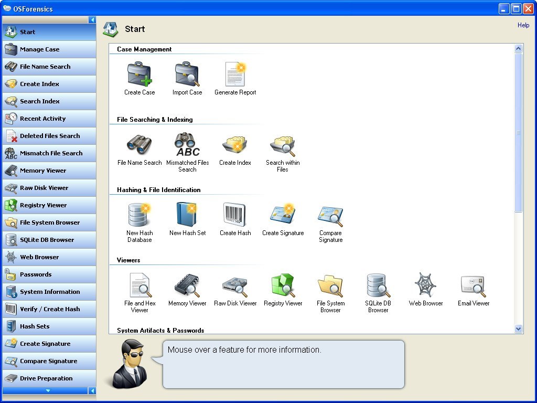Choose Create Index sidebar entry
The width and height of the screenshot is (537, 403).
(49, 84)
